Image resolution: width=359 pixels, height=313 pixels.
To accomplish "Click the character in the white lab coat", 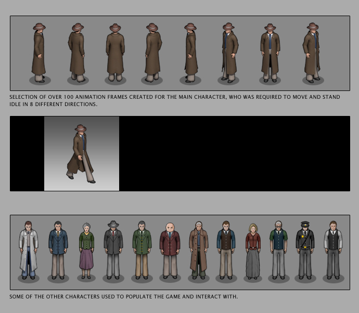I will click(x=29, y=250).
